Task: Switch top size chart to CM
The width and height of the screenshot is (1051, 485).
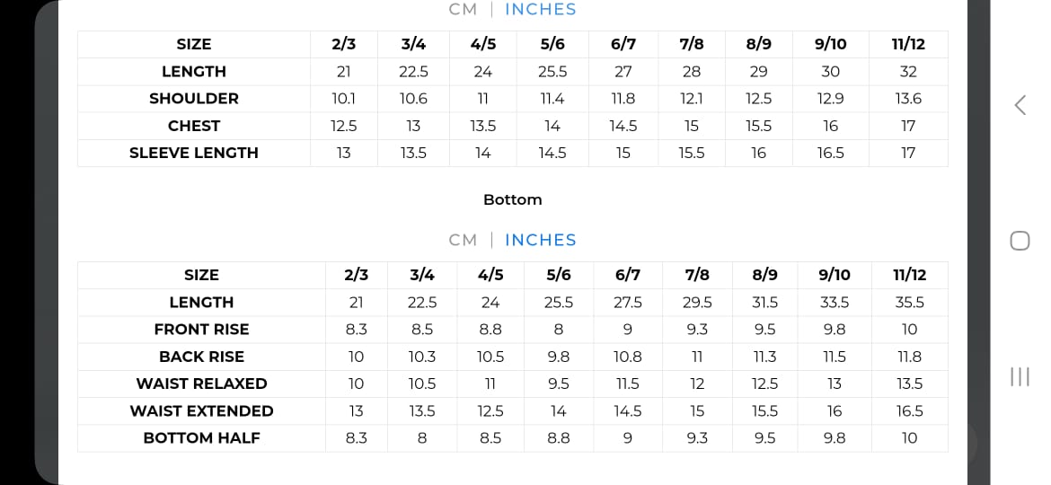Action: [463, 10]
